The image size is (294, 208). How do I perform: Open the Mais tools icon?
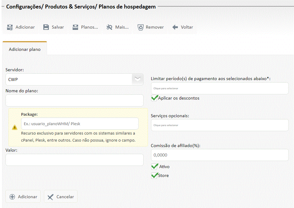tap(109, 27)
